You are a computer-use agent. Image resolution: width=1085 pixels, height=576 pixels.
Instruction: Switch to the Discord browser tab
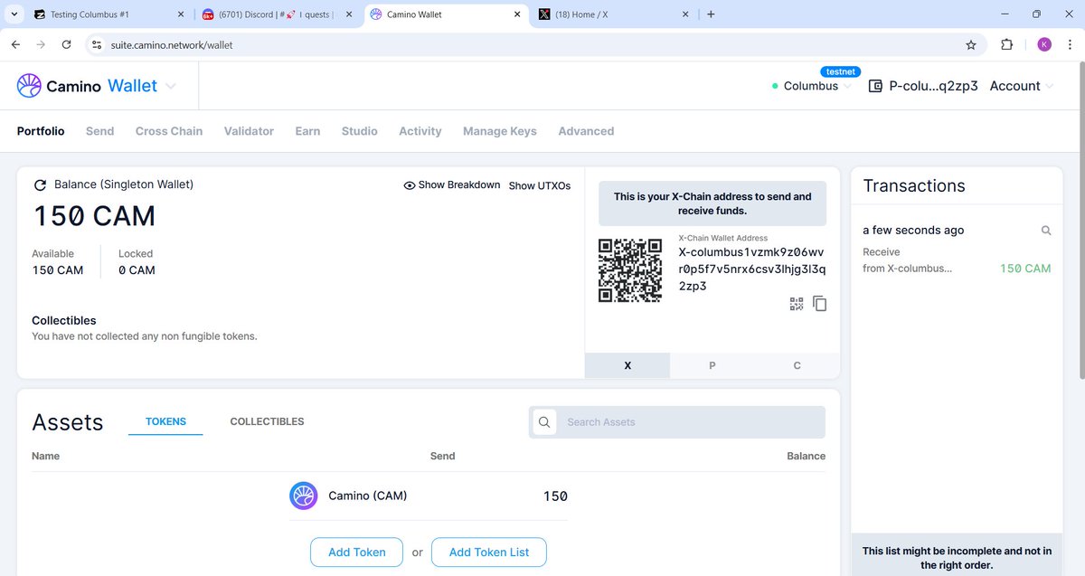click(x=278, y=14)
